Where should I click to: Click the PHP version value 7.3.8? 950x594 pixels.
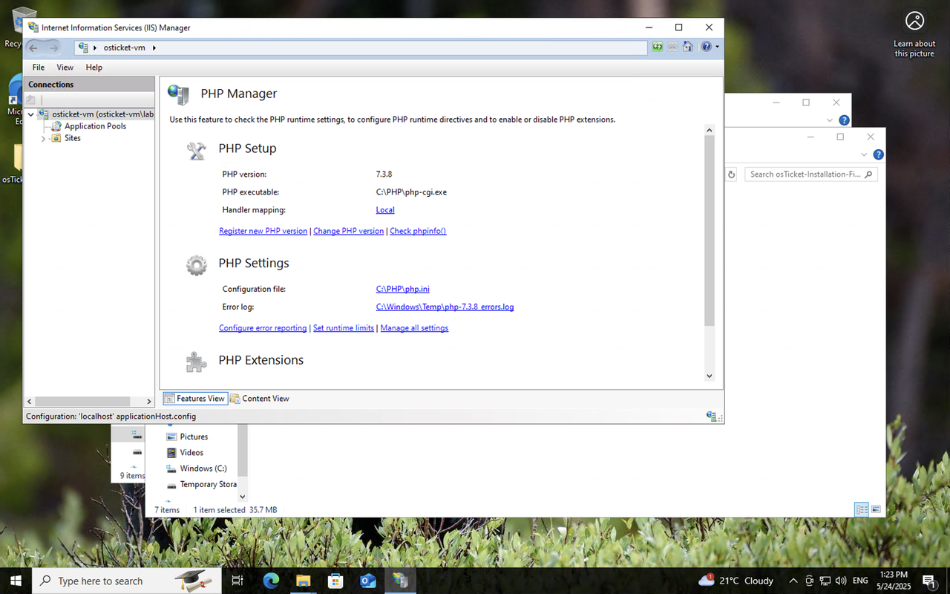[x=384, y=174]
